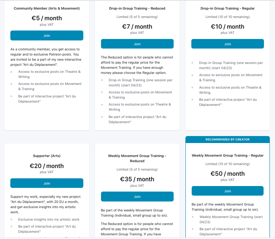This screenshot has width=275, height=239.
Task: Join the €5 Community Member tier
Action: click(x=47, y=36)
